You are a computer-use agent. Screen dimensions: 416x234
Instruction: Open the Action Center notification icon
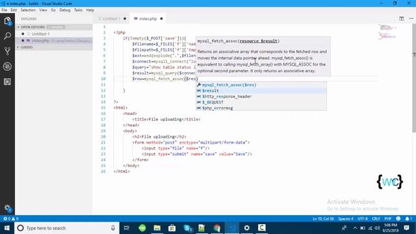click(406, 228)
